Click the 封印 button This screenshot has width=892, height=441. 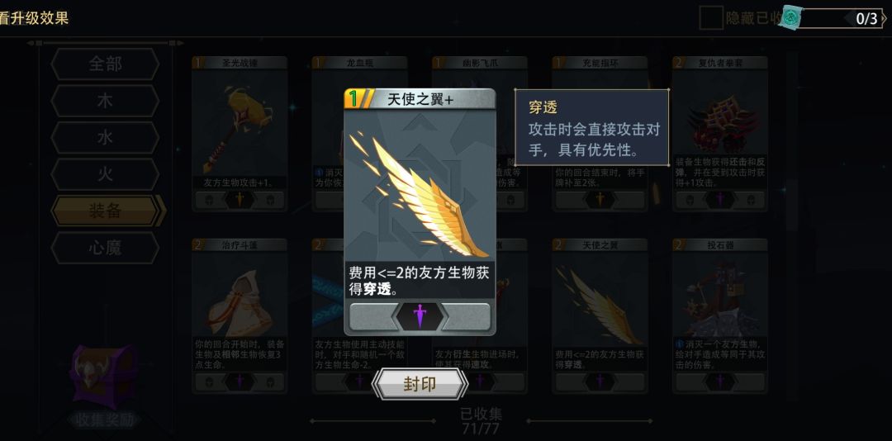420,384
